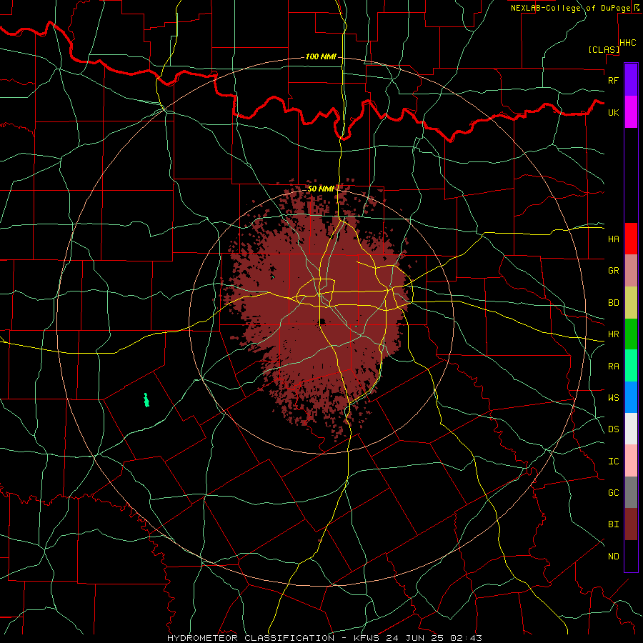643x643 pixels.
Task: Click the HR legend label
Action: (x=613, y=334)
